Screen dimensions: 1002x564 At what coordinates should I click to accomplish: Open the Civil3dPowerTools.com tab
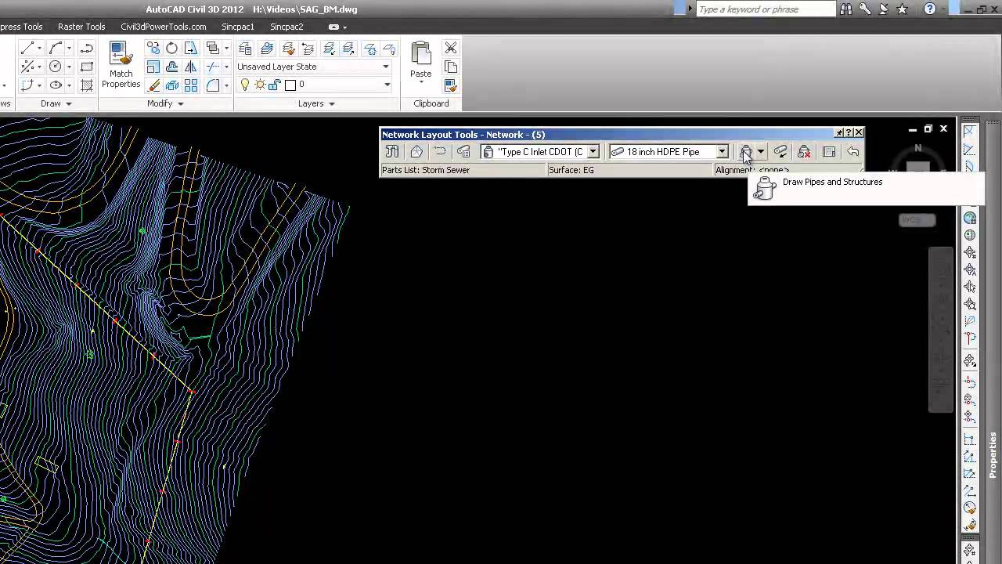click(x=164, y=27)
